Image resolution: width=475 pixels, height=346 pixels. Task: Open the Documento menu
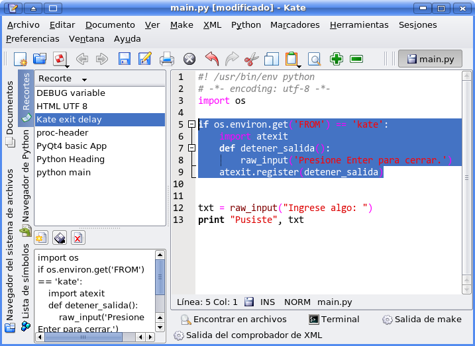pos(110,24)
